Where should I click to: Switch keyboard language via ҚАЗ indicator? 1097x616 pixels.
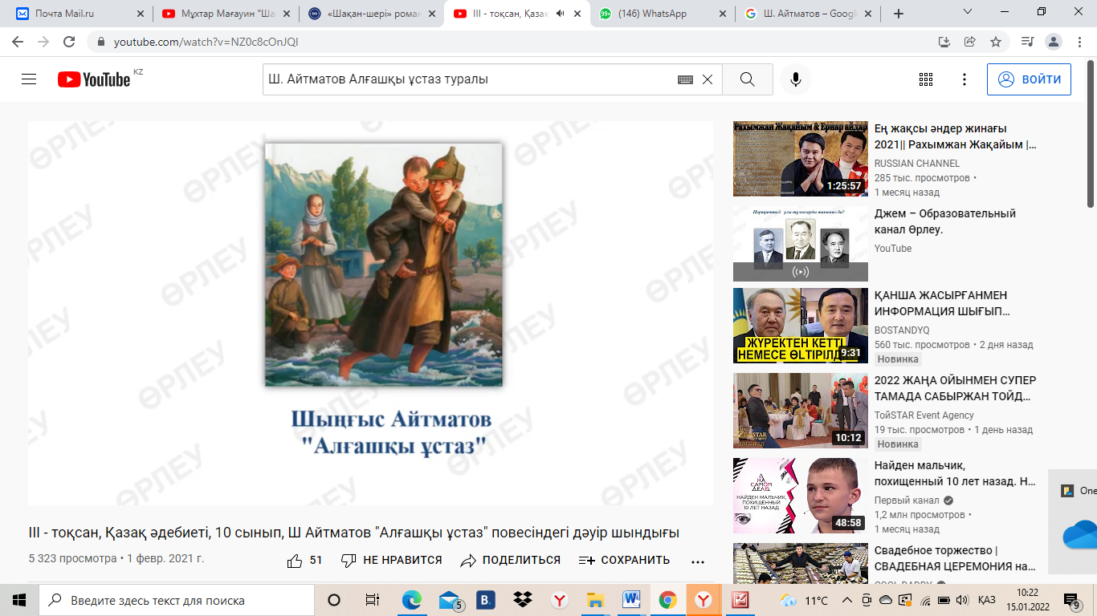987,600
